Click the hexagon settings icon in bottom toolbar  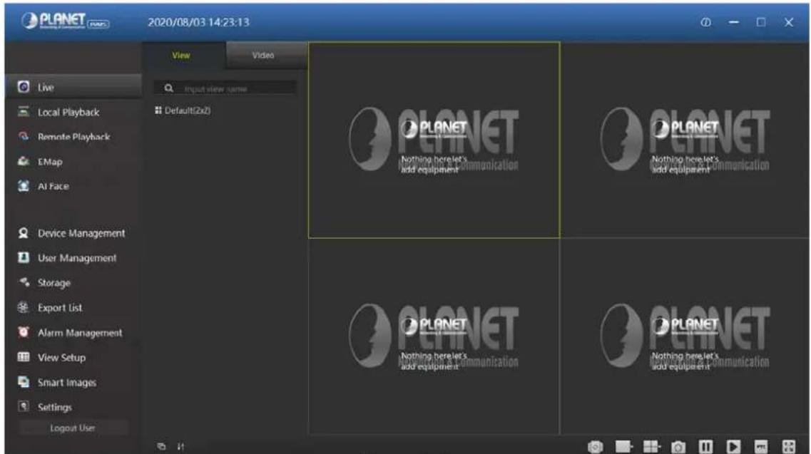click(596, 446)
